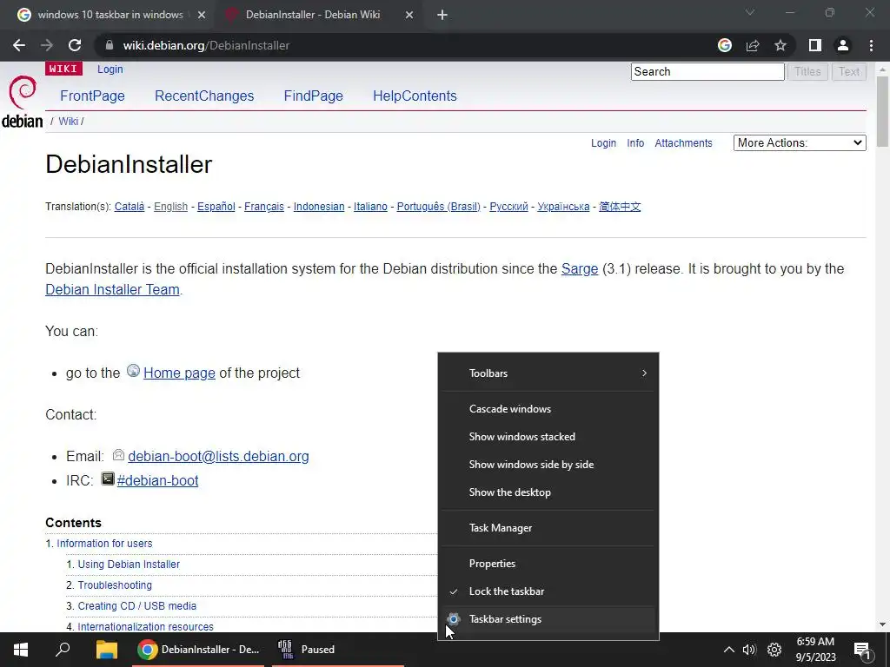Open RecentChanges link
The image size is (890, 667).
pyautogui.click(x=204, y=96)
